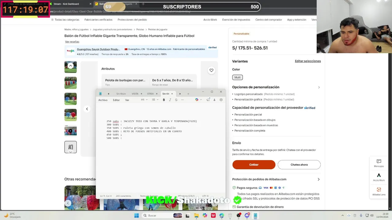Open Ver menu in Notepad

coord(127,100)
